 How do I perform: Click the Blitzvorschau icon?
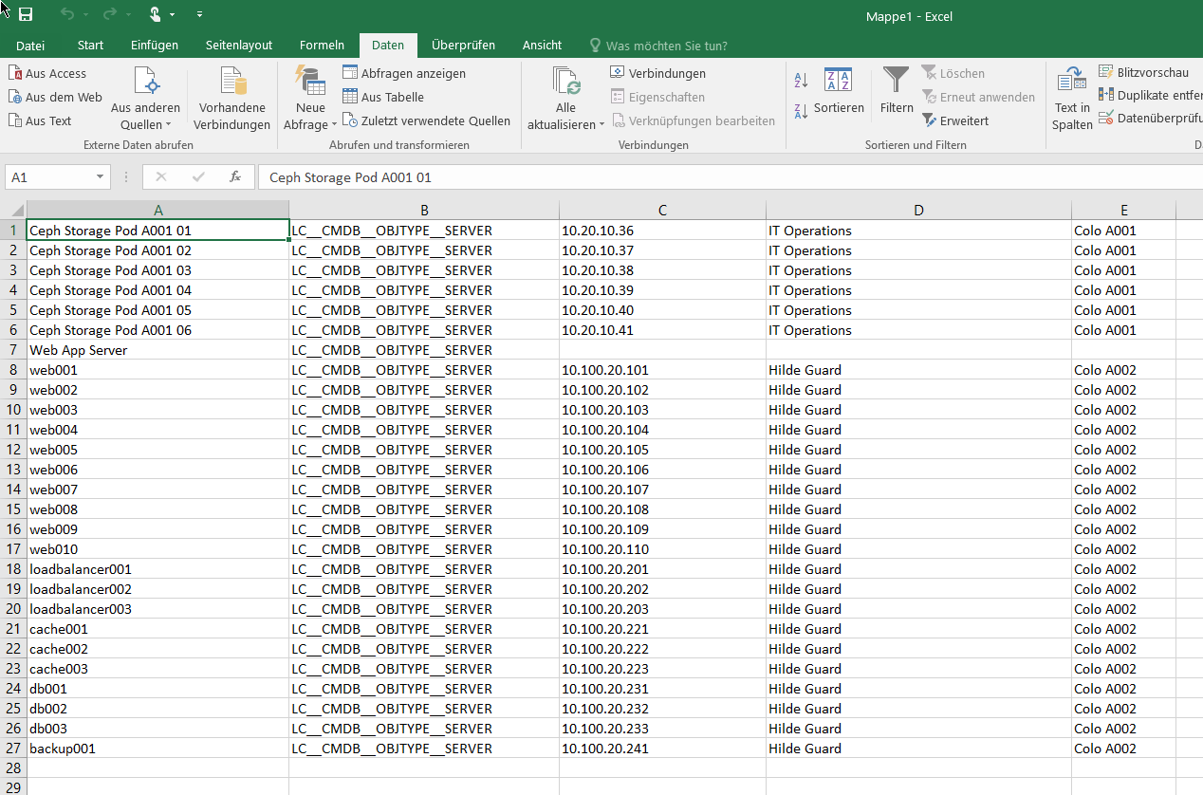[x=1106, y=72]
